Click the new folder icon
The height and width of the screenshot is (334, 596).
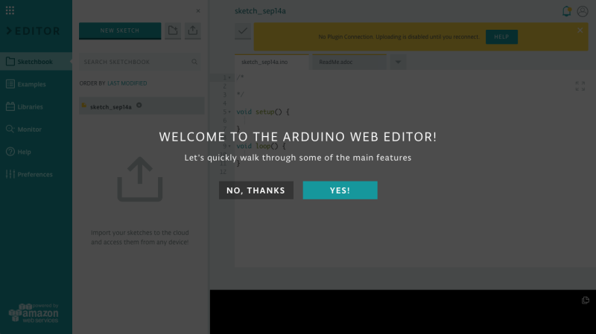(x=173, y=30)
